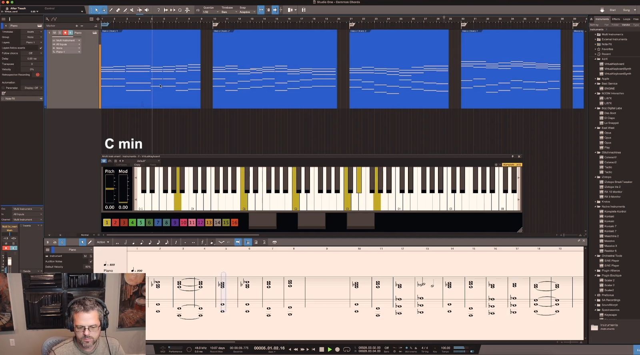Toggle monitor on Piano track
Screen dimensions: 640x355
70,32
